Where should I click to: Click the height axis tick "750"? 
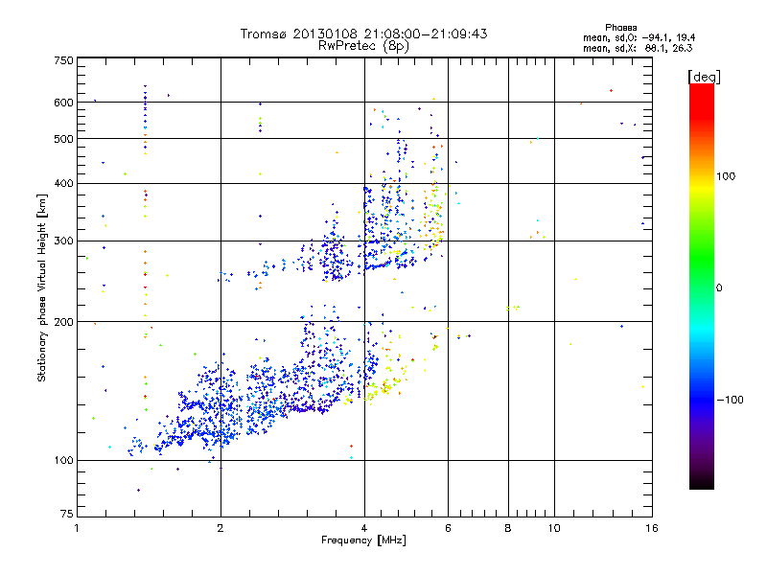(63, 60)
